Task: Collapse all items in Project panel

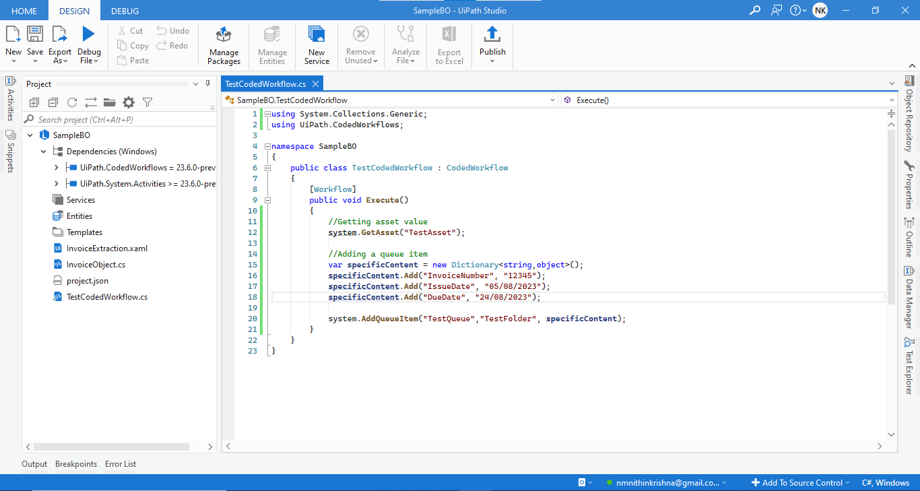Action: [x=53, y=102]
